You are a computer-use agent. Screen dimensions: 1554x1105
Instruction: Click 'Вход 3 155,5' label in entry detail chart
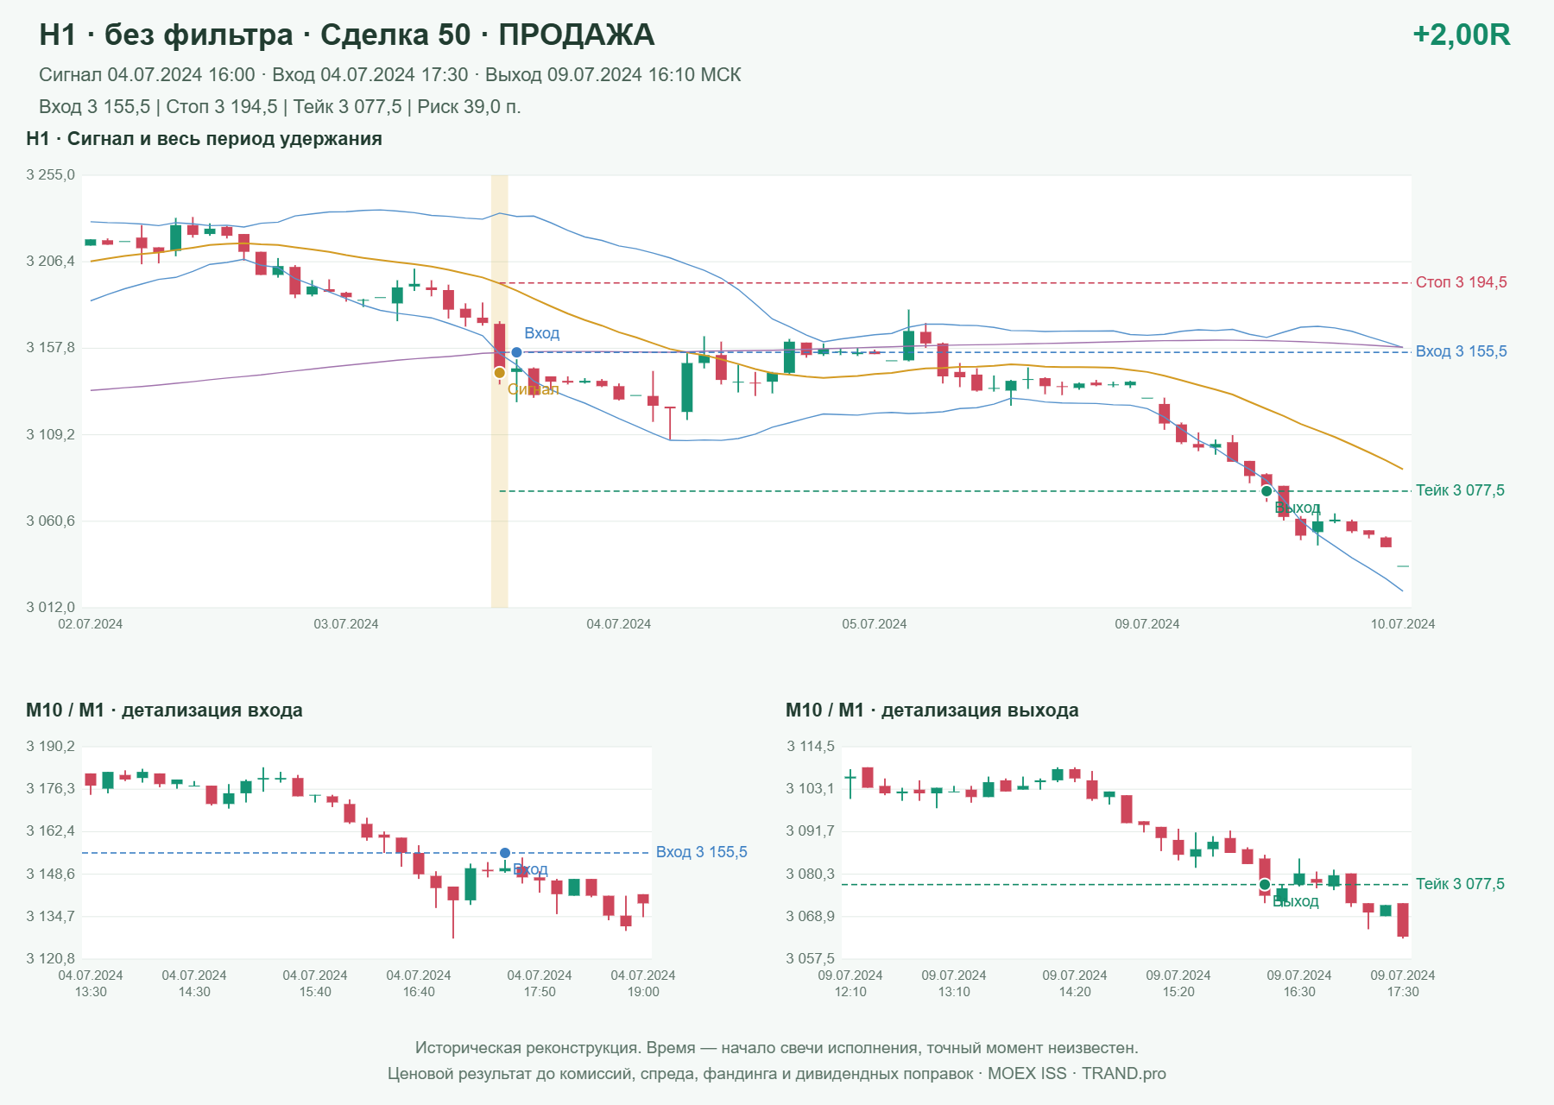(x=701, y=852)
